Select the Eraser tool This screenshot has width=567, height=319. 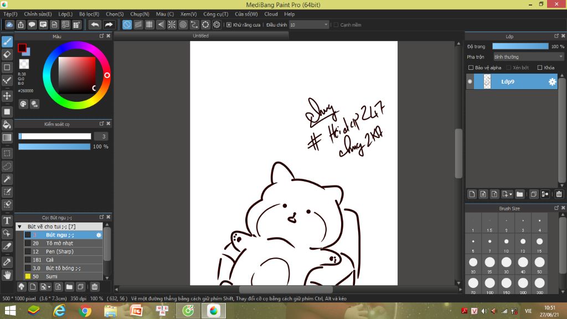coord(7,55)
